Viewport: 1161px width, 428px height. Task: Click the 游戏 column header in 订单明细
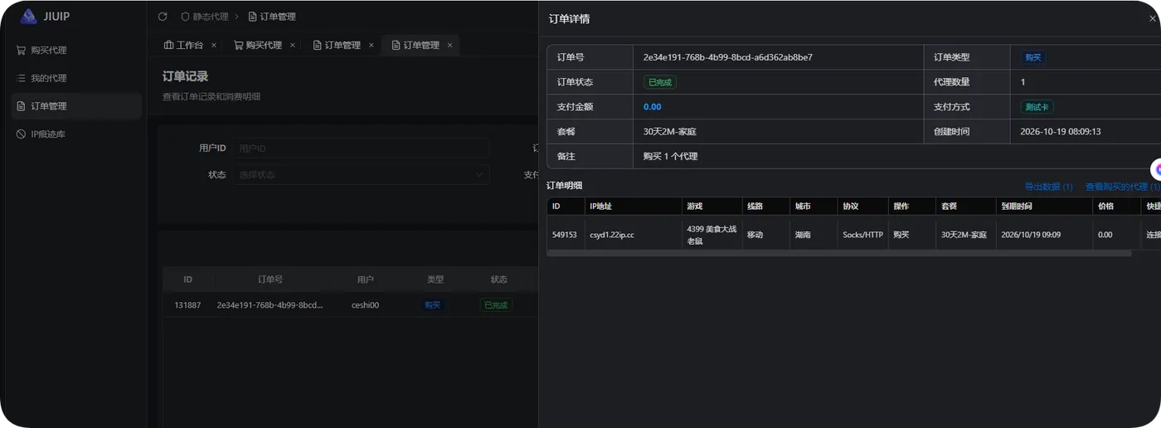pyautogui.click(x=695, y=206)
